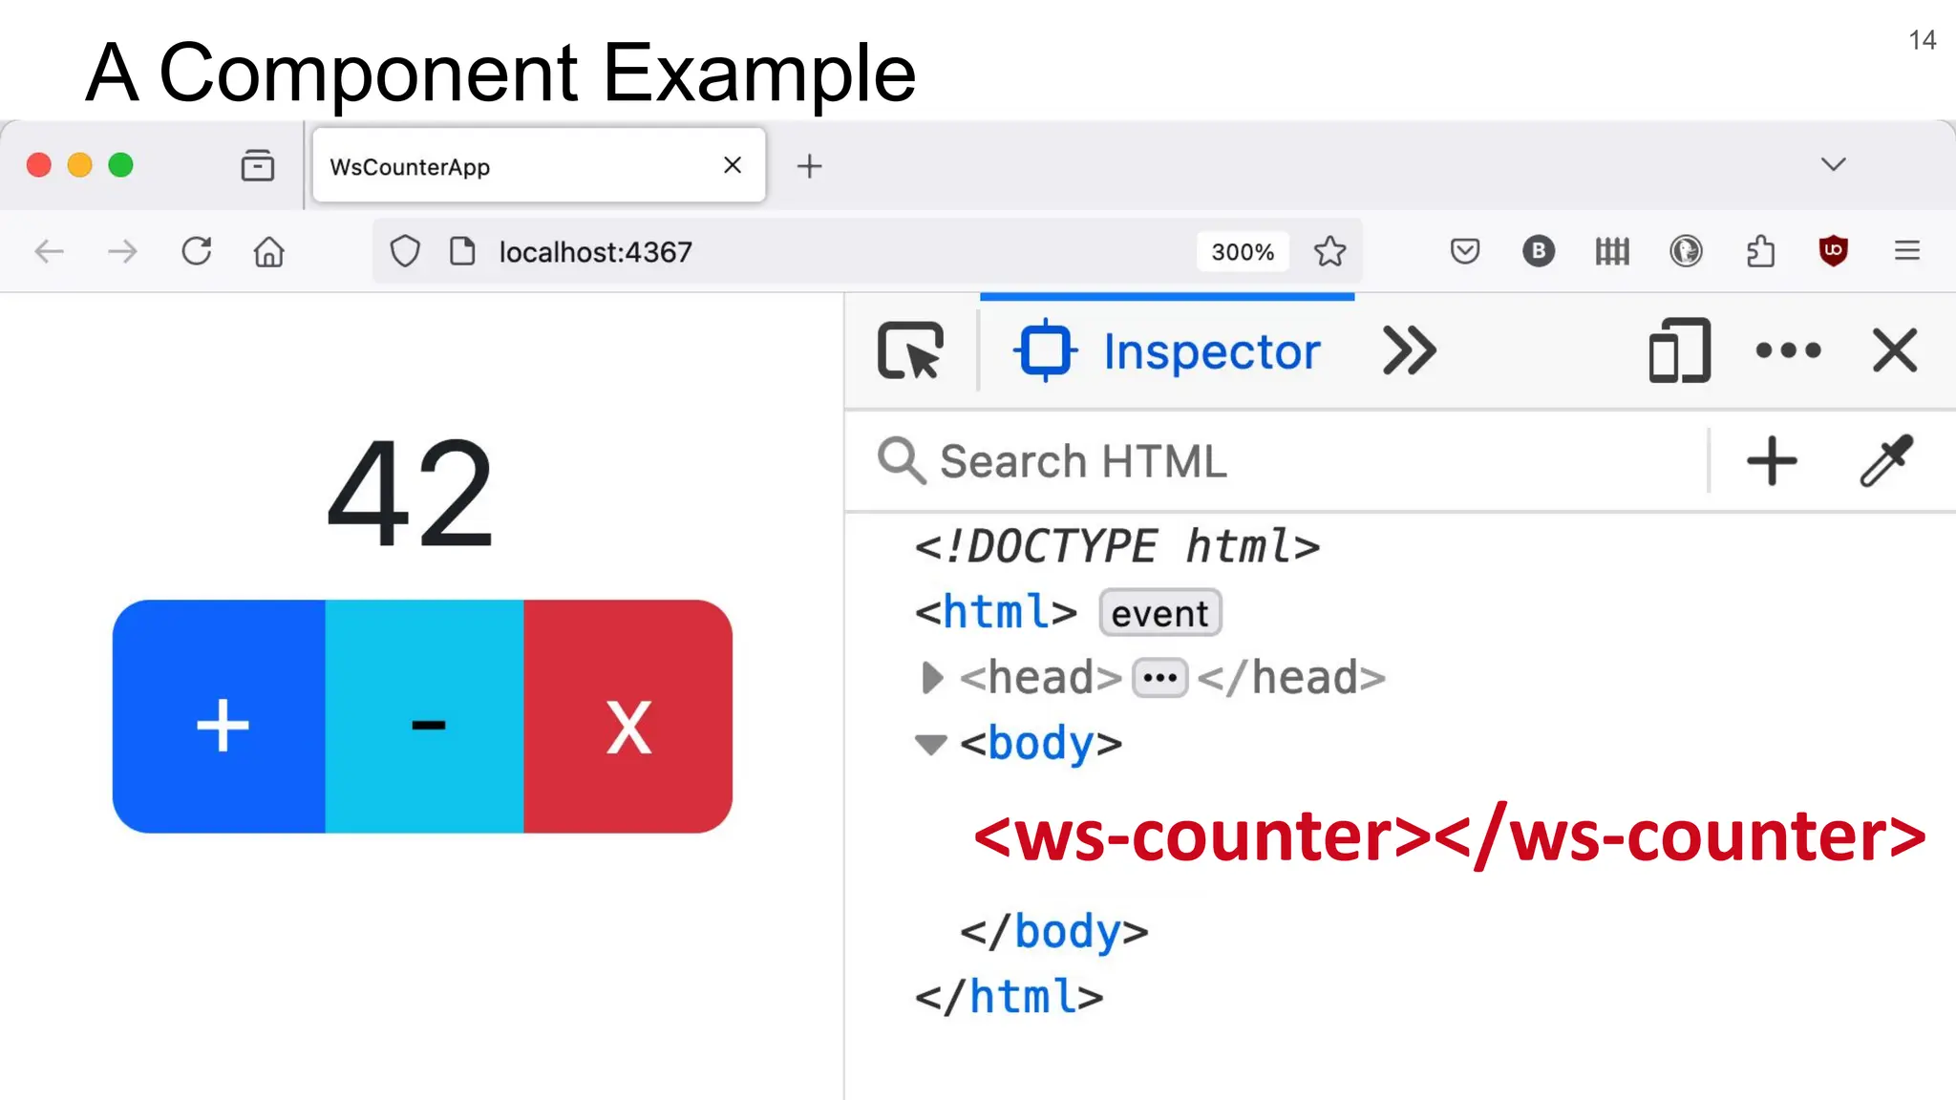Click the eyedropper color picker icon
Image resolution: width=1956 pixels, height=1100 pixels.
point(1886,461)
